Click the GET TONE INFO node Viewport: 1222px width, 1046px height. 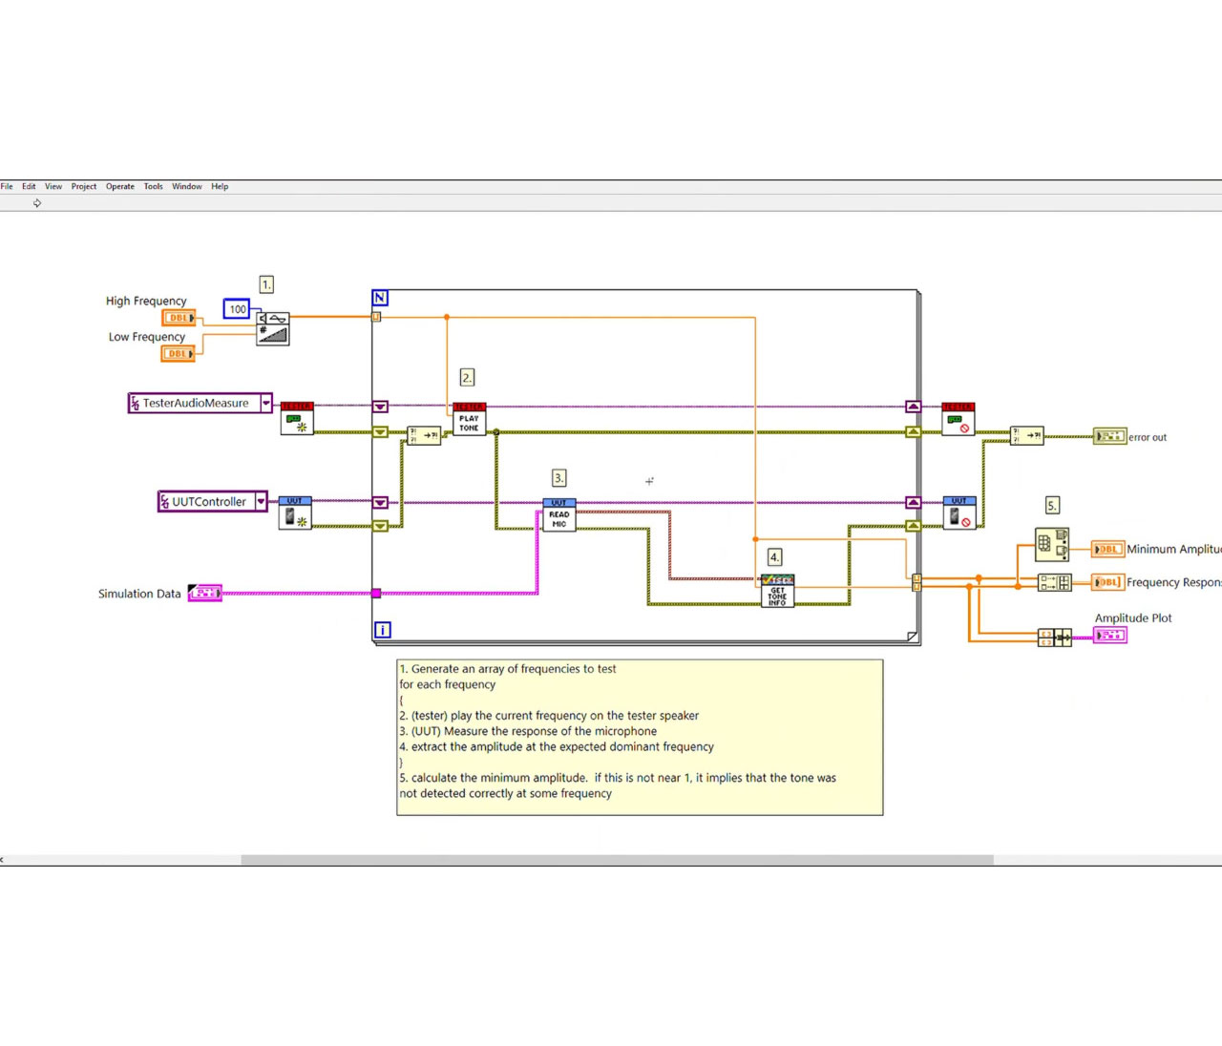[x=777, y=591]
